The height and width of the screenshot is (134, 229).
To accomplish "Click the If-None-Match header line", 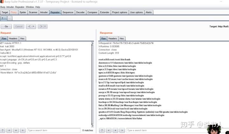I will 28,73.
